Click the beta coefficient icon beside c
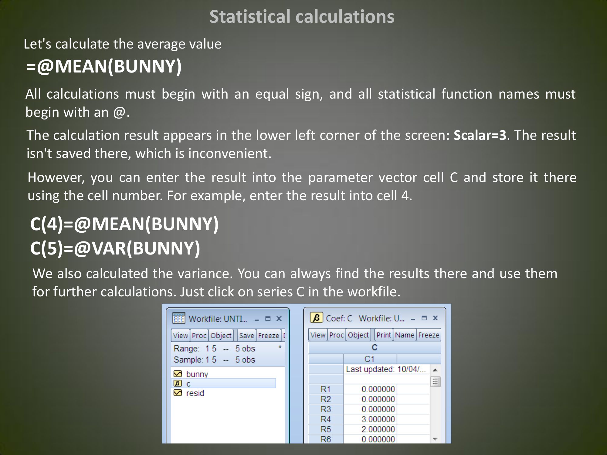 pyautogui.click(x=178, y=383)
